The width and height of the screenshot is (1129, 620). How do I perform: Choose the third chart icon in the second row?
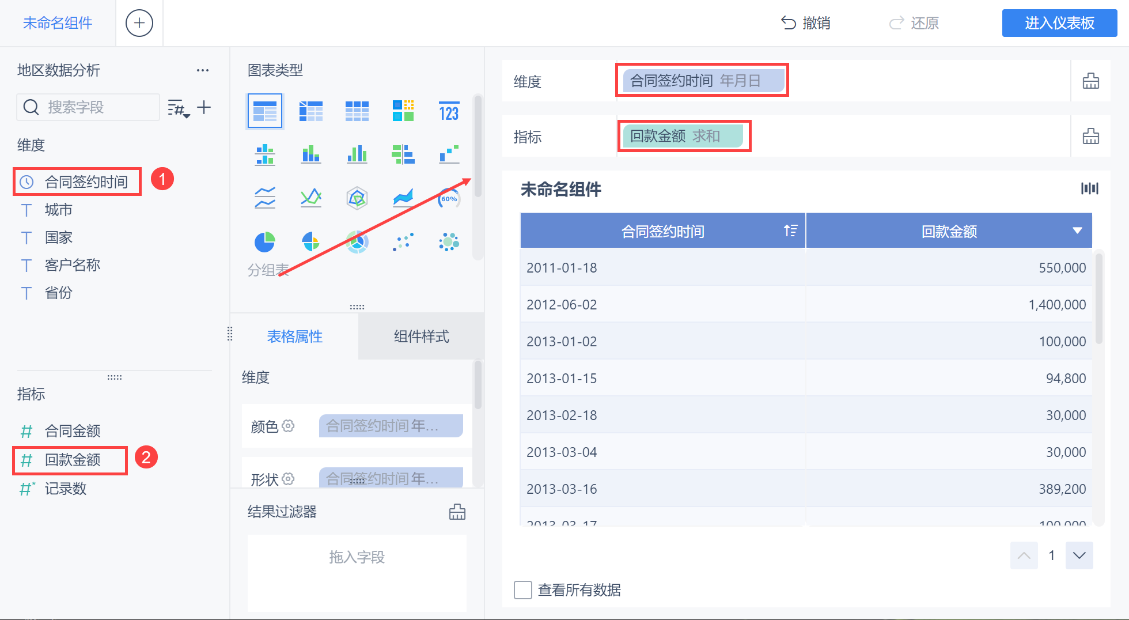[x=357, y=154]
